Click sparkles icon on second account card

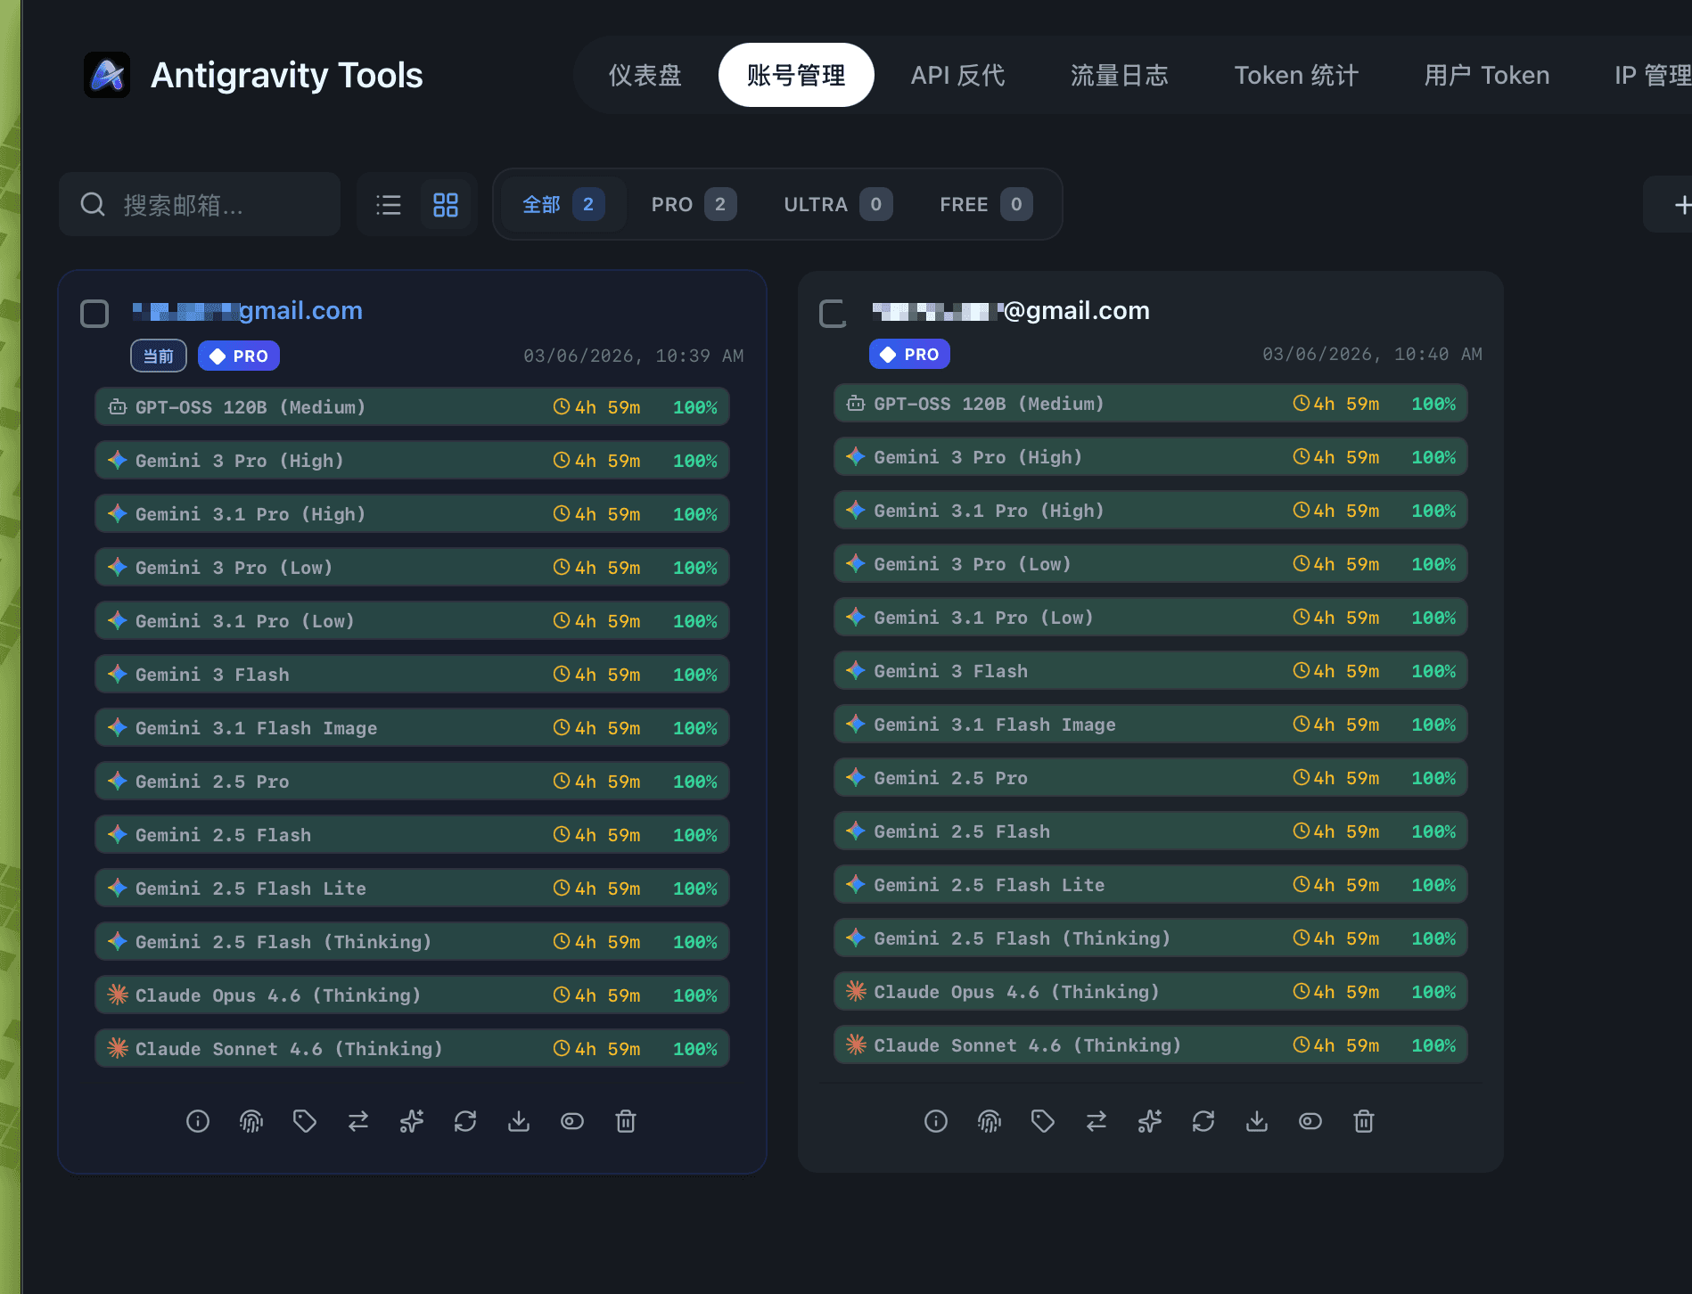(1150, 1121)
